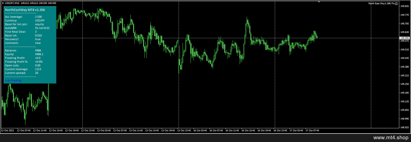Click the Current spread 20 value

pyautogui.click(x=37, y=73)
